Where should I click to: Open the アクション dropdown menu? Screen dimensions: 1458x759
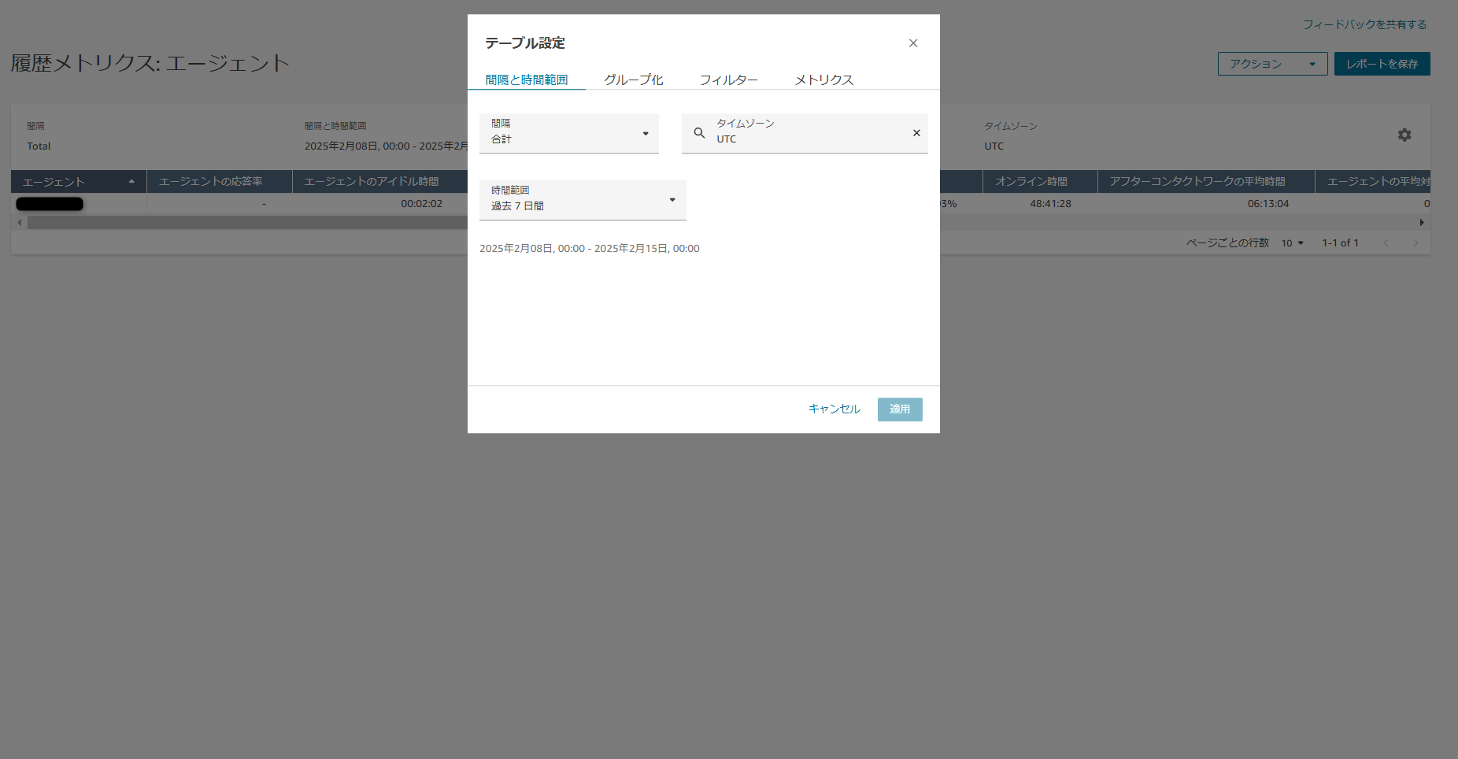click(x=1272, y=64)
